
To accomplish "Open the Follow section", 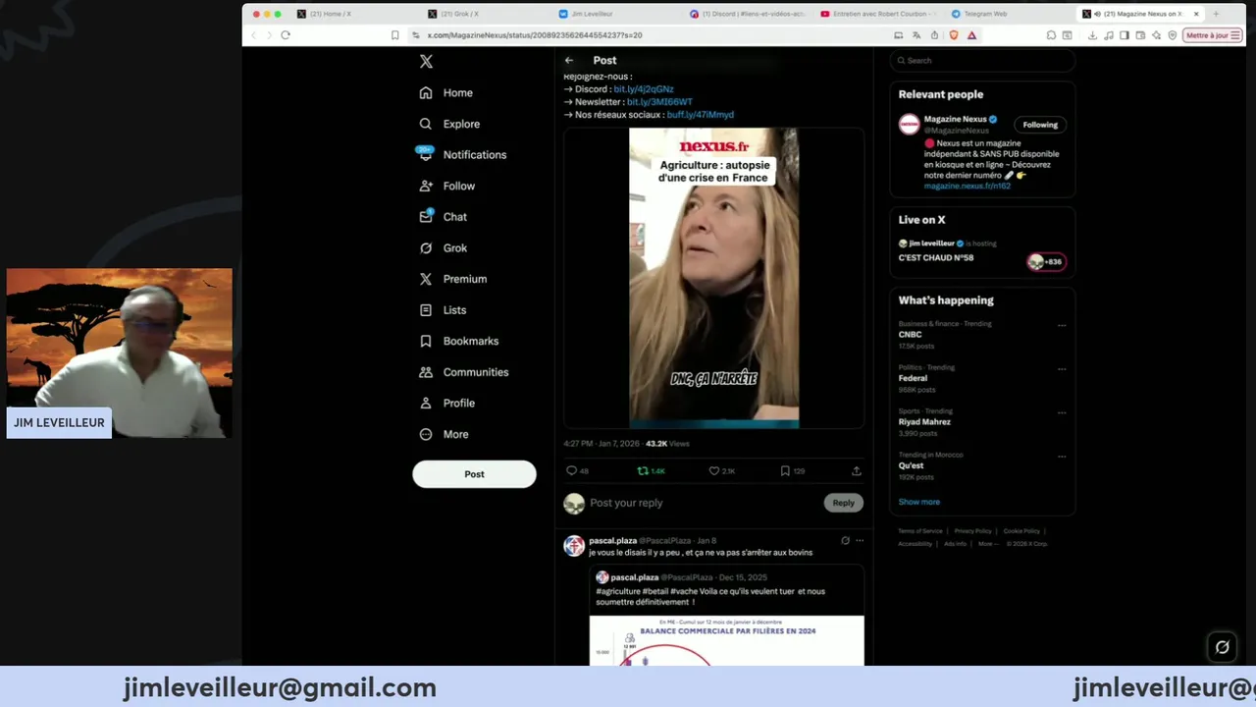I will pos(446,186).
